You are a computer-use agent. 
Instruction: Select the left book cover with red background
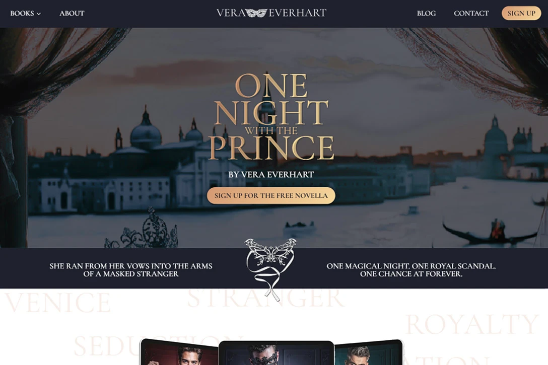(x=179, y=352)
